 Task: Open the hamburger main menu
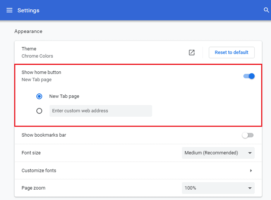pyautogui.click(x=9, y=10)
